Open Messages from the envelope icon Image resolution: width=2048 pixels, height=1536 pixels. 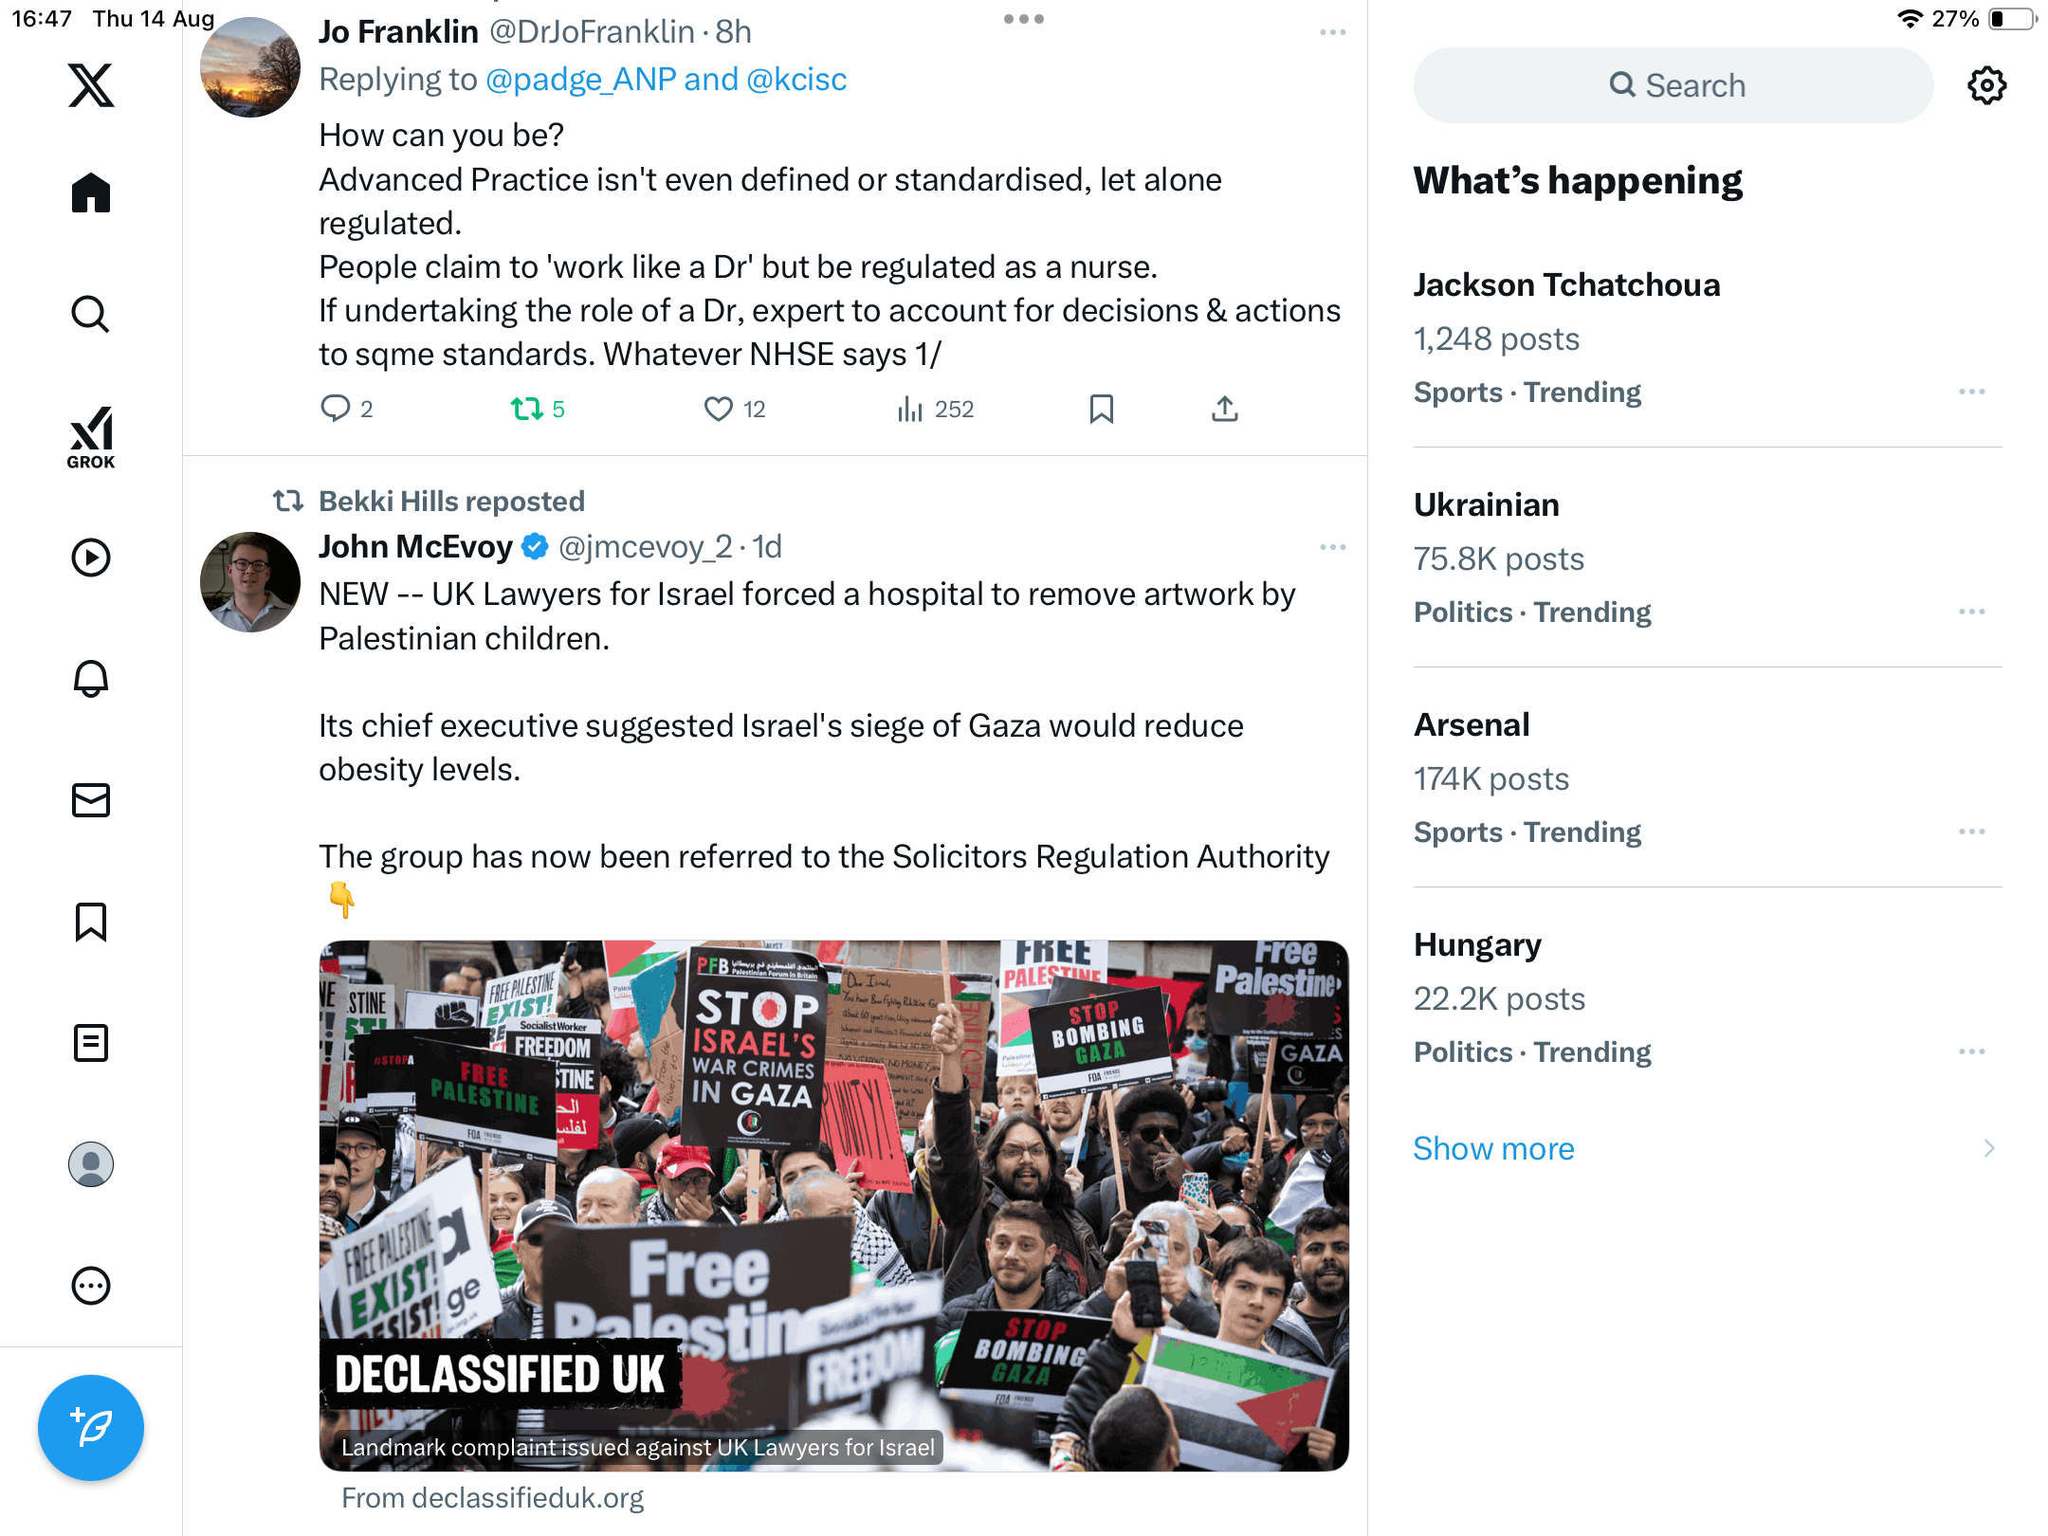(91, 800)
